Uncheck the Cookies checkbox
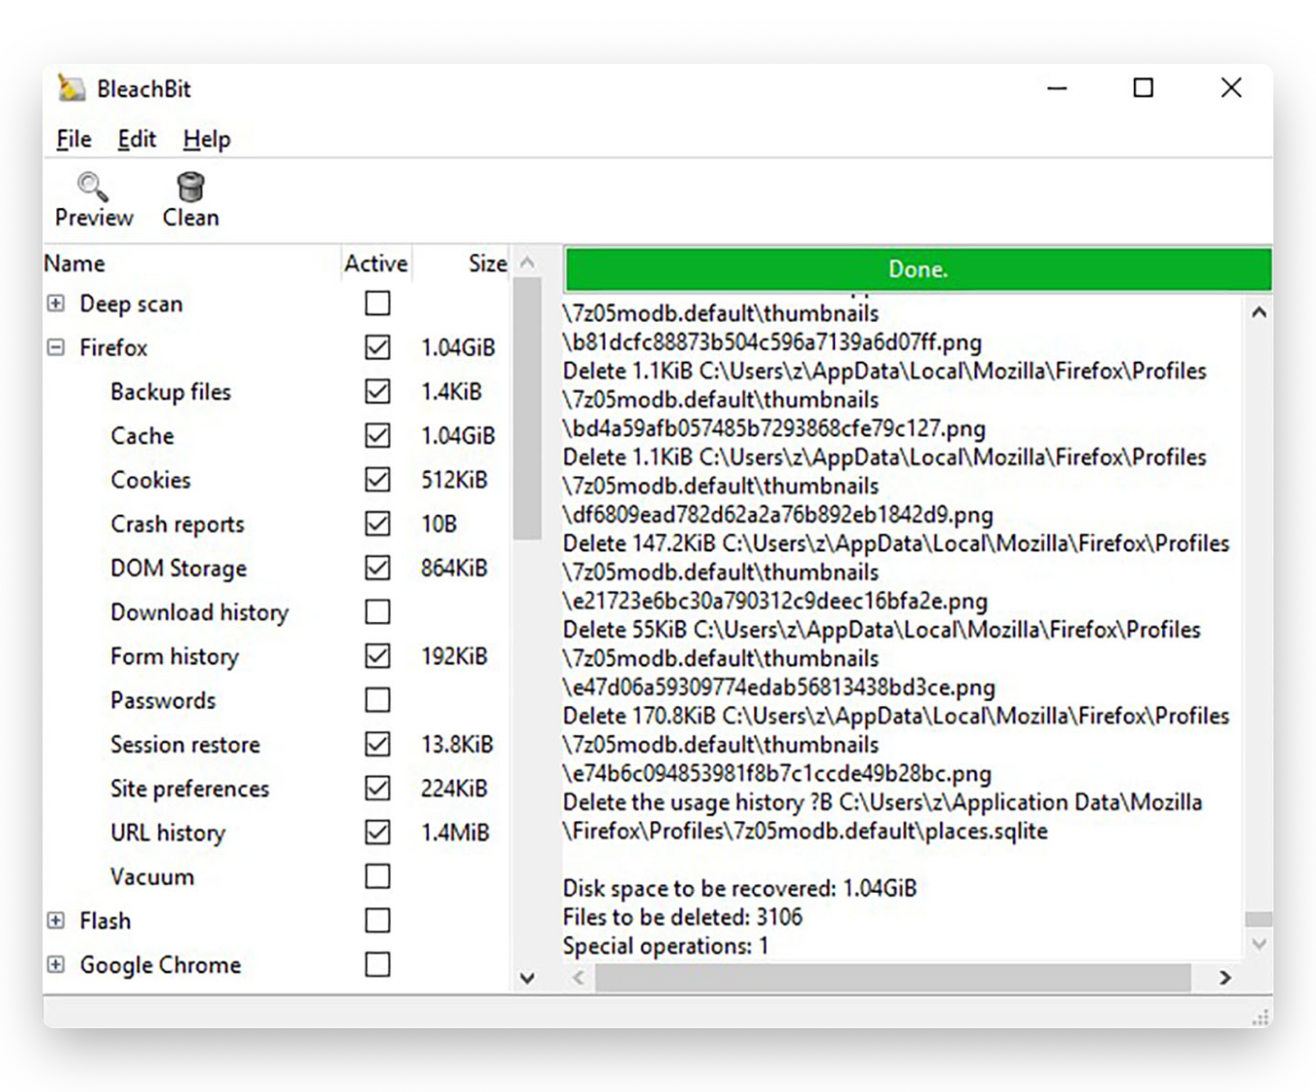This screenshot has width=1316, height=1092. coord(377,480)
